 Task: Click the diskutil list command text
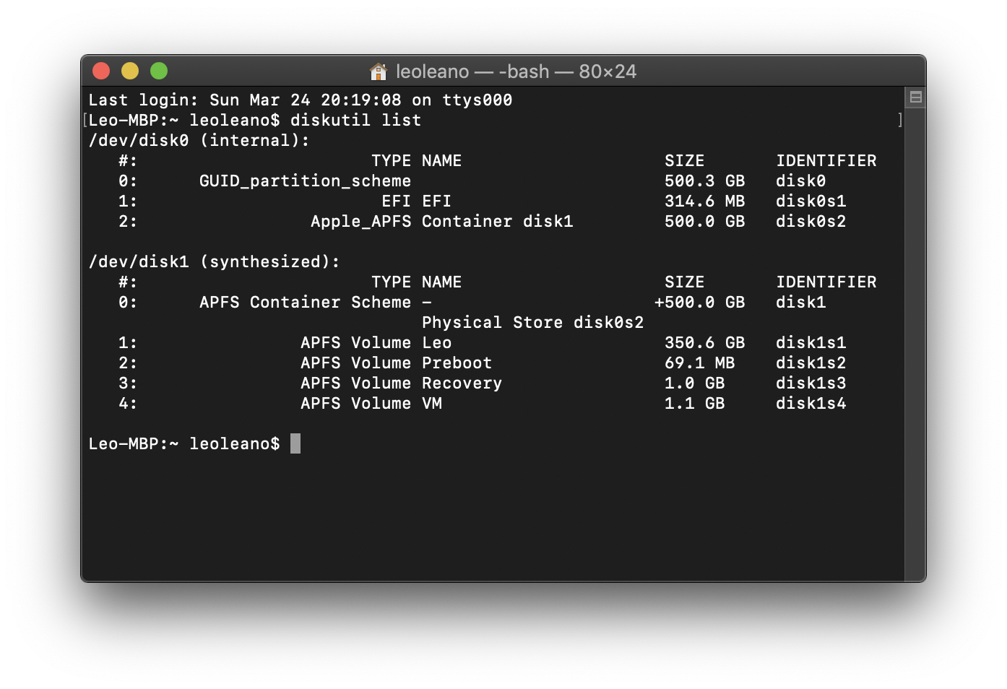pyautogui.click(x=354, y=120)
